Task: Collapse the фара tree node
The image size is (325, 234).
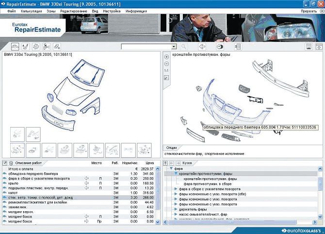Action: click(171, 168)
